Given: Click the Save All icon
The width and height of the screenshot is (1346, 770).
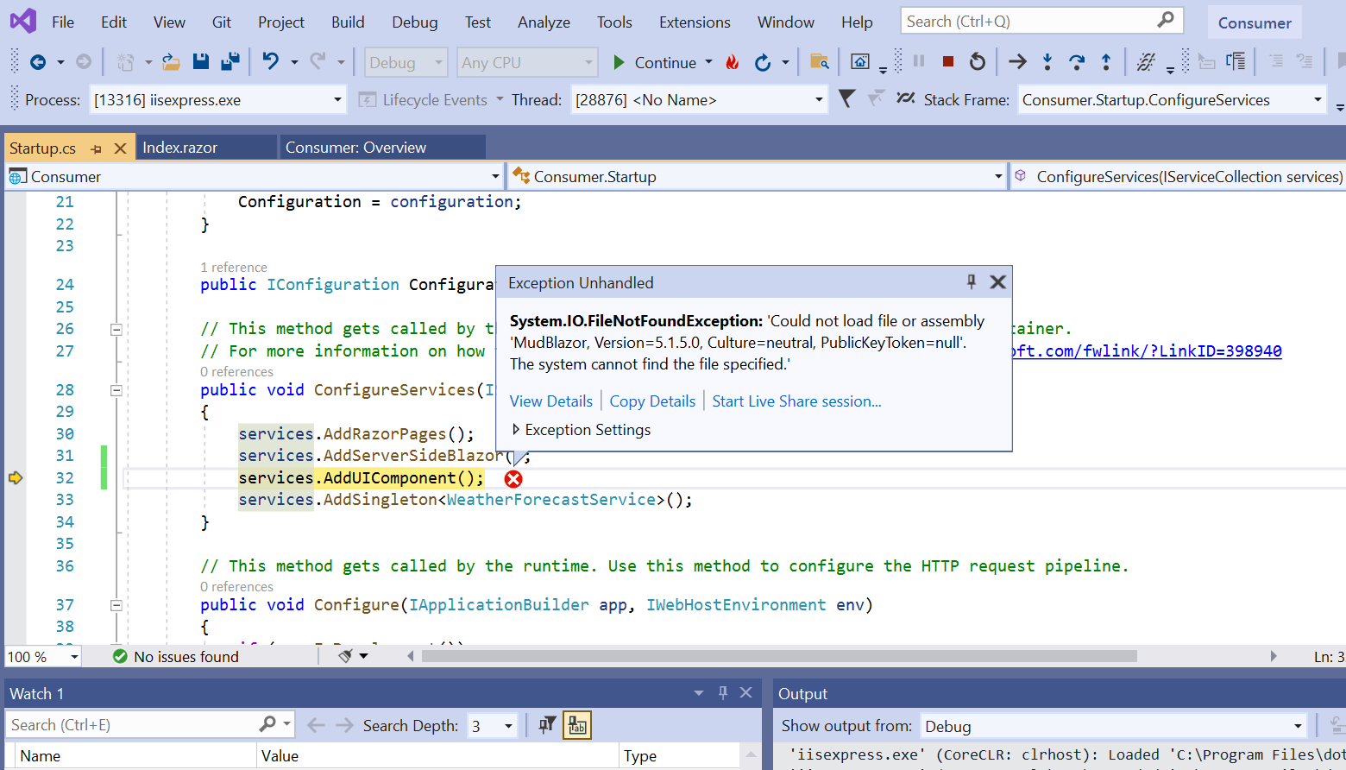Looking at the screenshot, I should [230, 62].
